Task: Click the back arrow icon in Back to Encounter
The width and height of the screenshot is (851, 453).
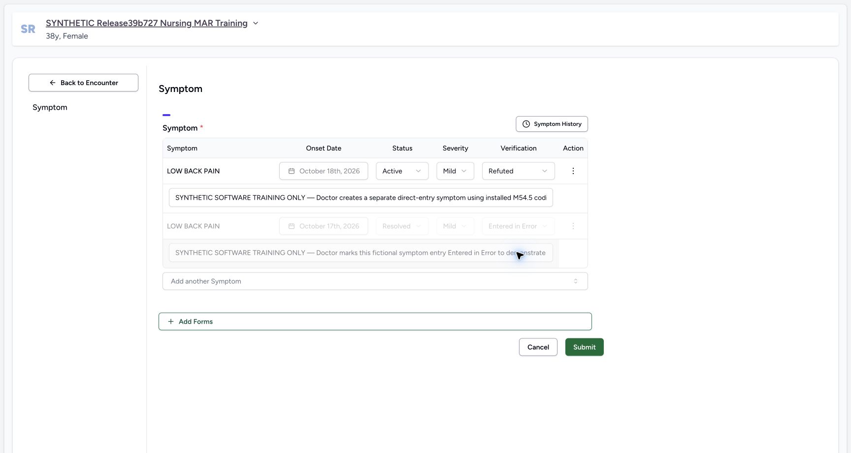Action: click(53, 83)
